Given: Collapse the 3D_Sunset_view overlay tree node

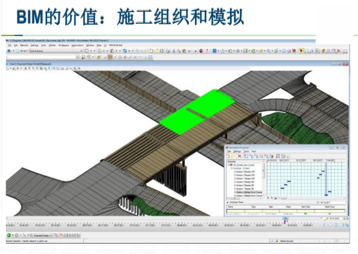Looking at the screenshot, I should (228, 165).
